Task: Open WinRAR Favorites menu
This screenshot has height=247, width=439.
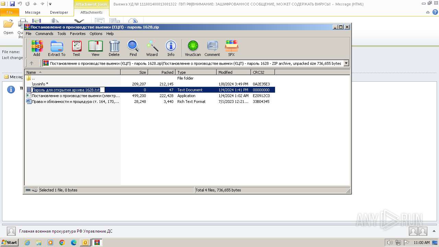Action: click(x=78, y=34)
